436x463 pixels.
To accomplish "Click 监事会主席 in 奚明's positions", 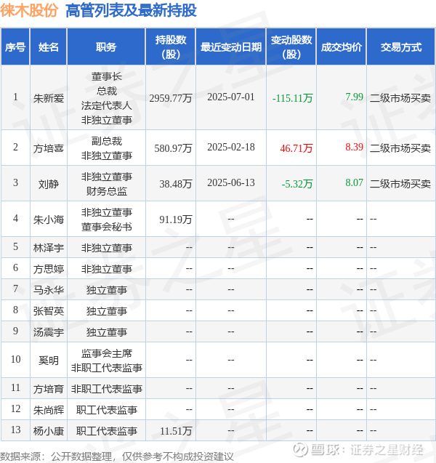I will tap(107, 353).
